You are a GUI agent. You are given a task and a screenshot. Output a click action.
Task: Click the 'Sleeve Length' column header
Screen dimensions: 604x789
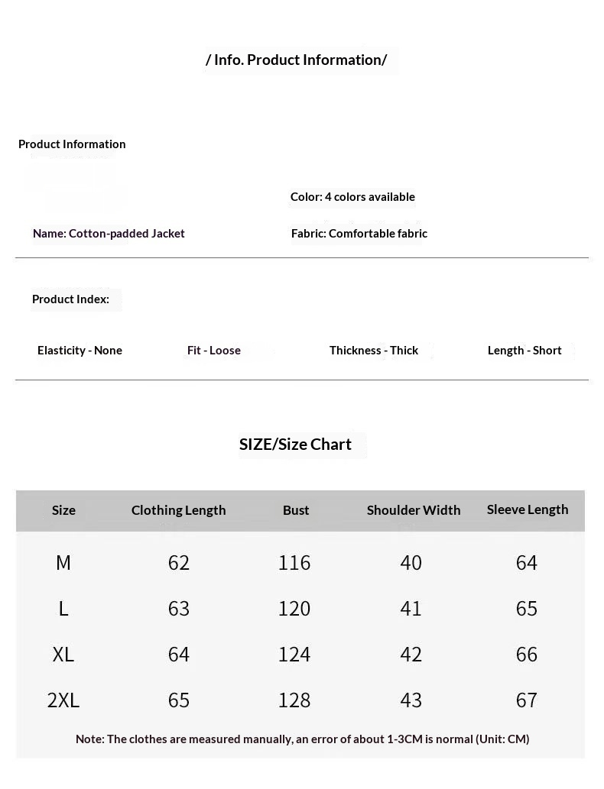coord(528,509)
